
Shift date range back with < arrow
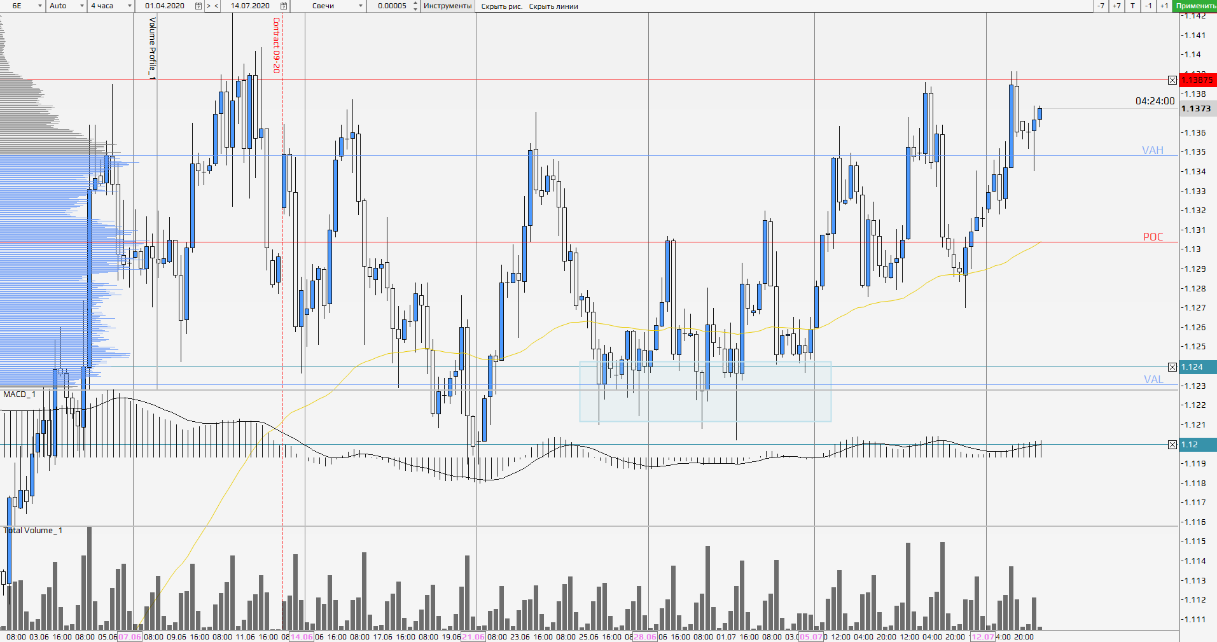click(216, 6)
